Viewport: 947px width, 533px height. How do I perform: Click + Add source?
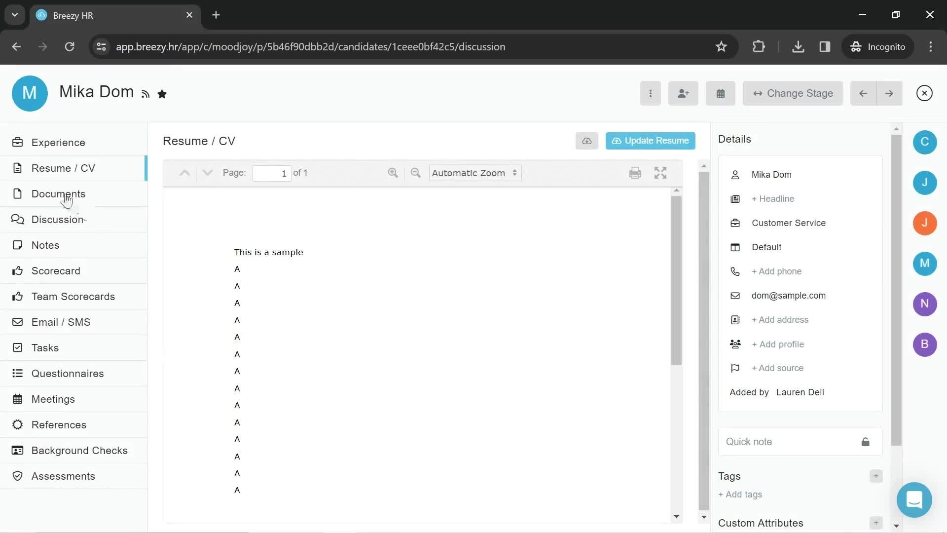(x=777, y=368)
